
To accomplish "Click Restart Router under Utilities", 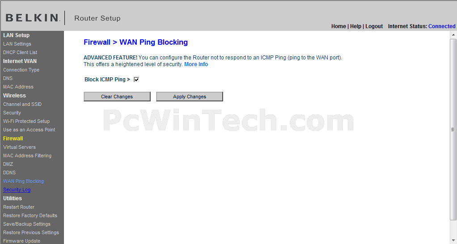I will (19, 207).
